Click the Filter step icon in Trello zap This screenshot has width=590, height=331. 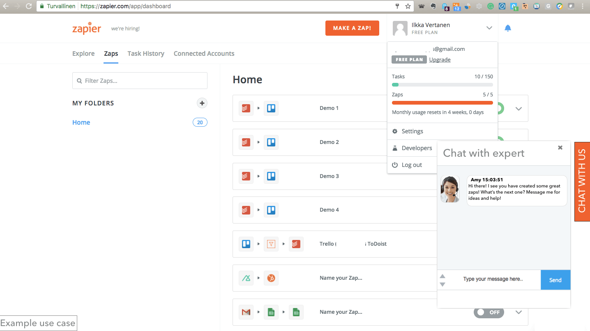click(271, 244)
